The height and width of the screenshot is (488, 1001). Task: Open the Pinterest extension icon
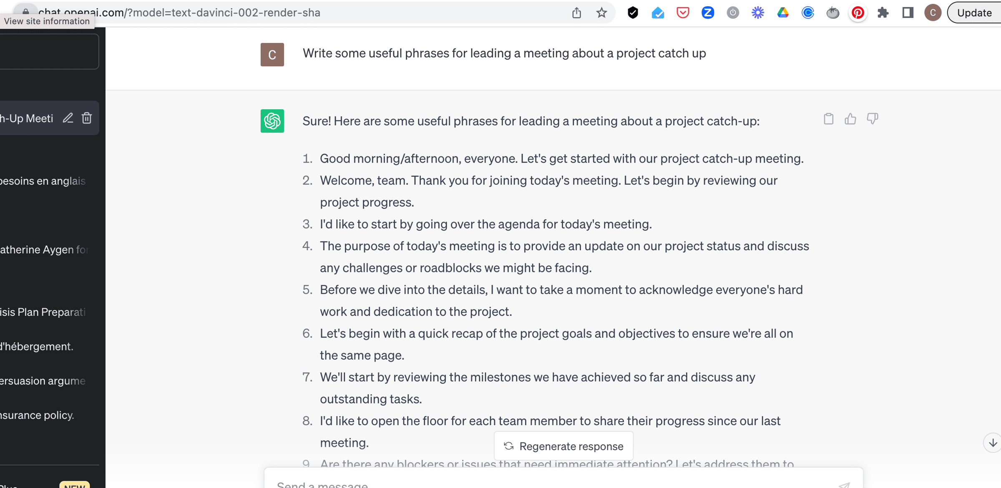pyautogui.click(x=858, y=13)
